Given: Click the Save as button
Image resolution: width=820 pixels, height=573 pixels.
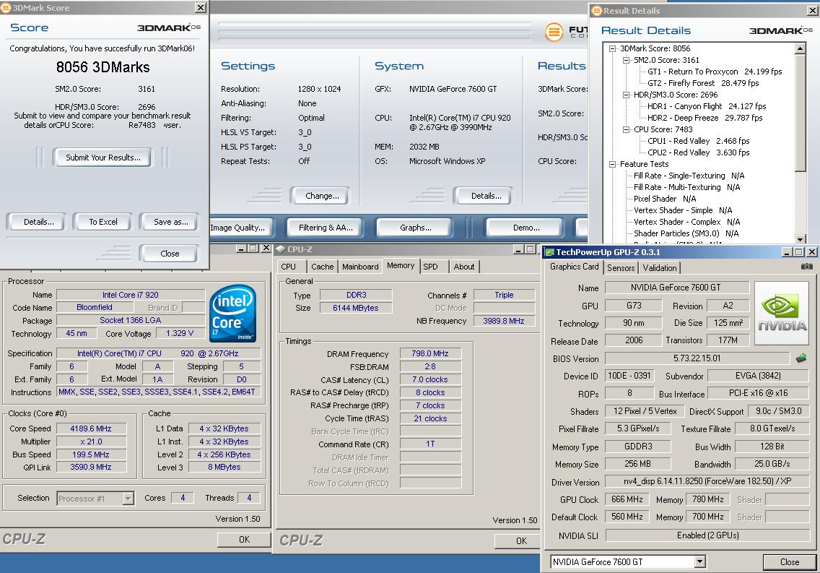Looking at the screenshot, I should (x=170, y=222).
